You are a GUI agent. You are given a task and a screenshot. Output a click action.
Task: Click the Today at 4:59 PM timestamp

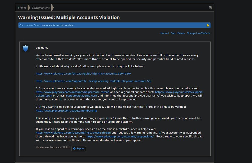[x=60, y=148]
